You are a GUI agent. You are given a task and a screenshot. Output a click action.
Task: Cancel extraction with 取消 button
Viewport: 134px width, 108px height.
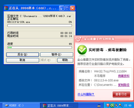(23, 60)
